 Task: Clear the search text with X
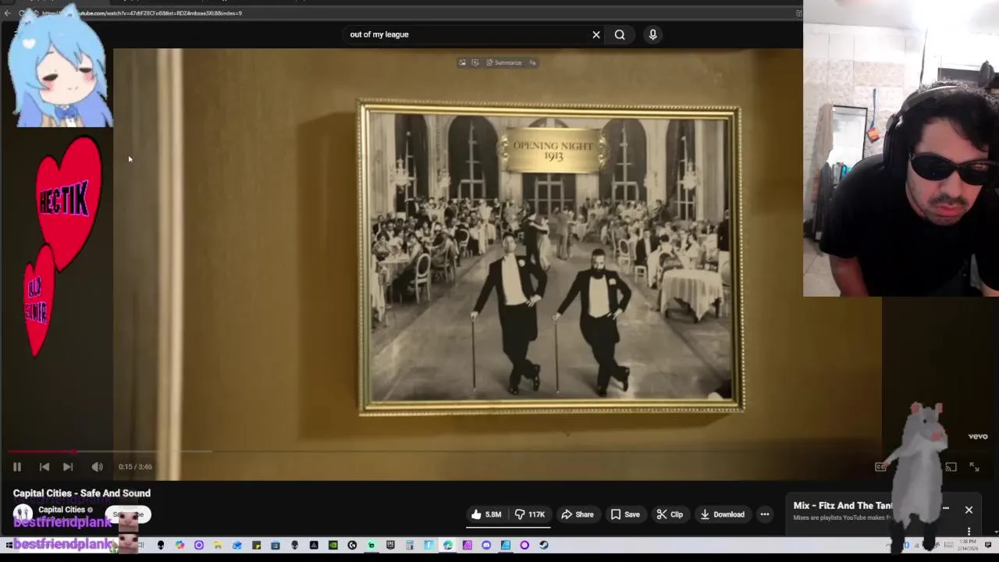[x=596, y=34]
